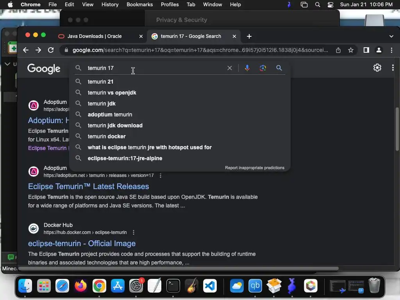Open System Settings from the Dock
400x300 pixels.
(x=136, y=286)
